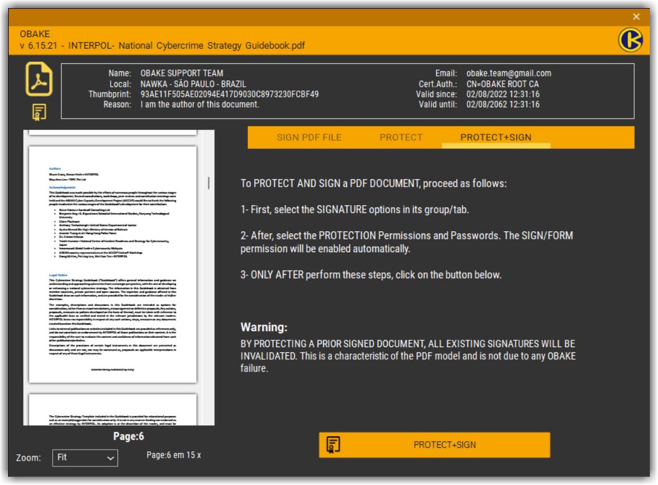Click the 'Page:6' label under the preview
This screenshot has width=658, height=485.
[x=129, y=436]
